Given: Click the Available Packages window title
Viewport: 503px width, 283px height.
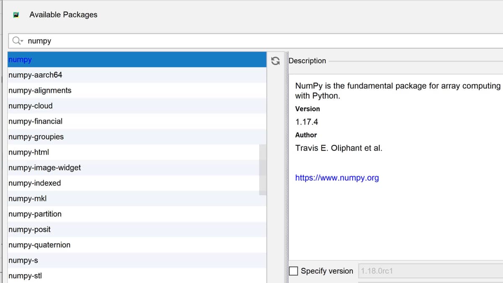Looking at the screenshot, I should click(x=63, y=15).
